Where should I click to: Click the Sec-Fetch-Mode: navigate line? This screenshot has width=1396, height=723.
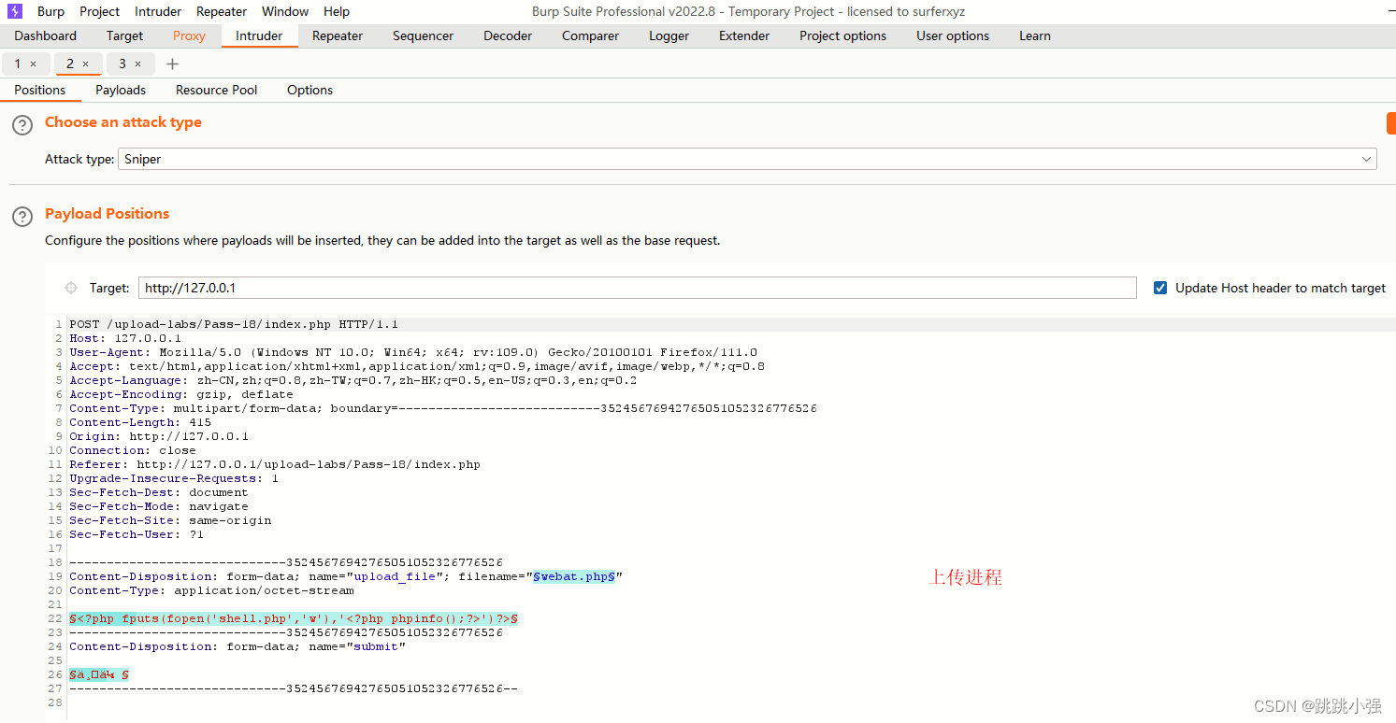159,506
